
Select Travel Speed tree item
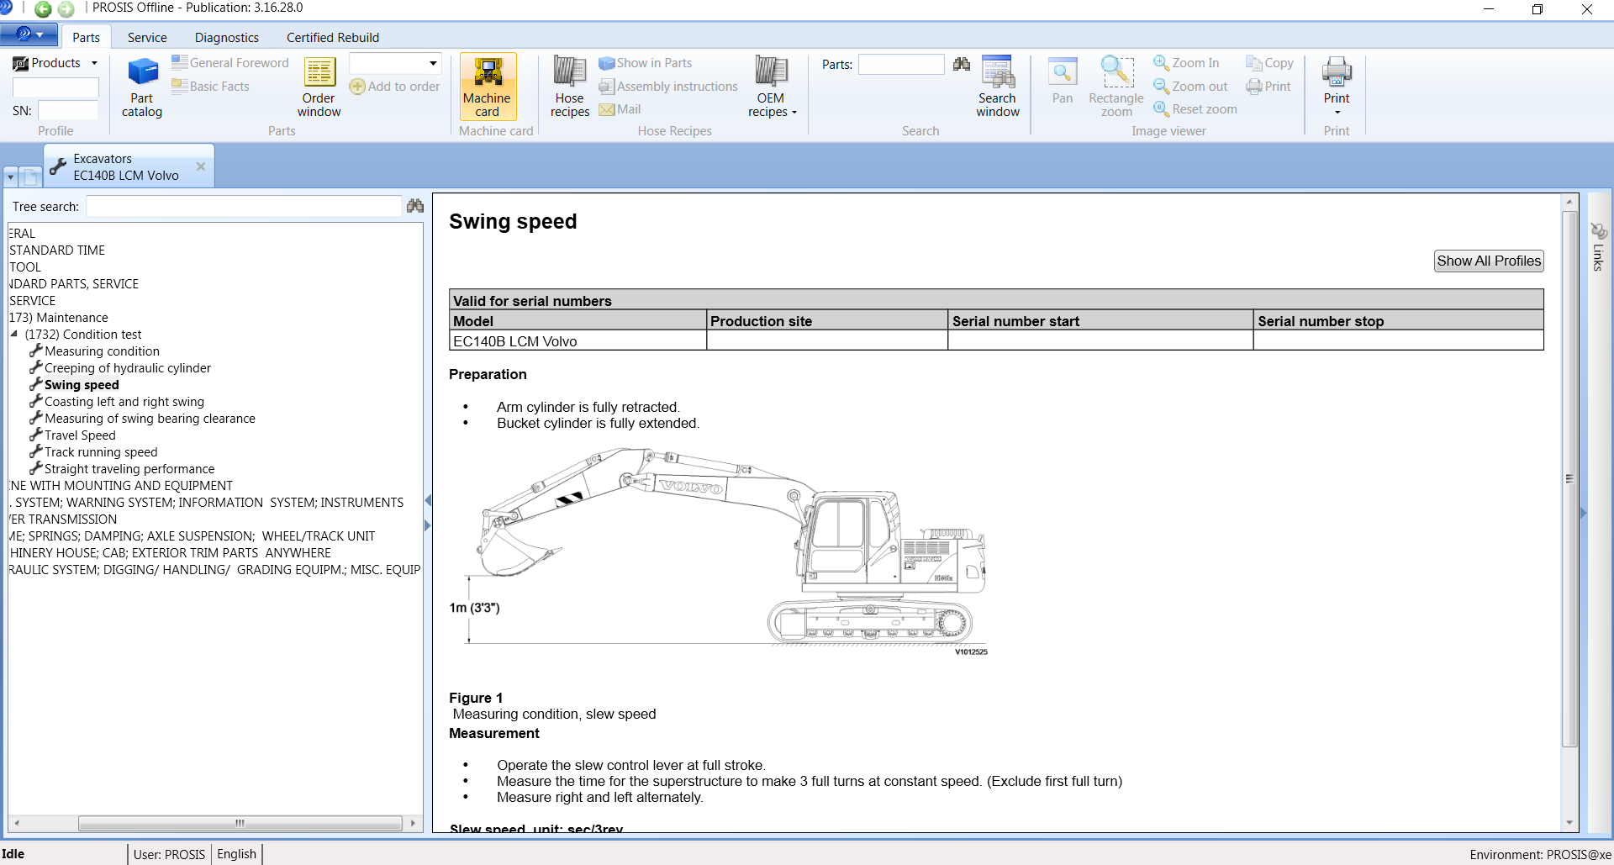click(80, 435)
